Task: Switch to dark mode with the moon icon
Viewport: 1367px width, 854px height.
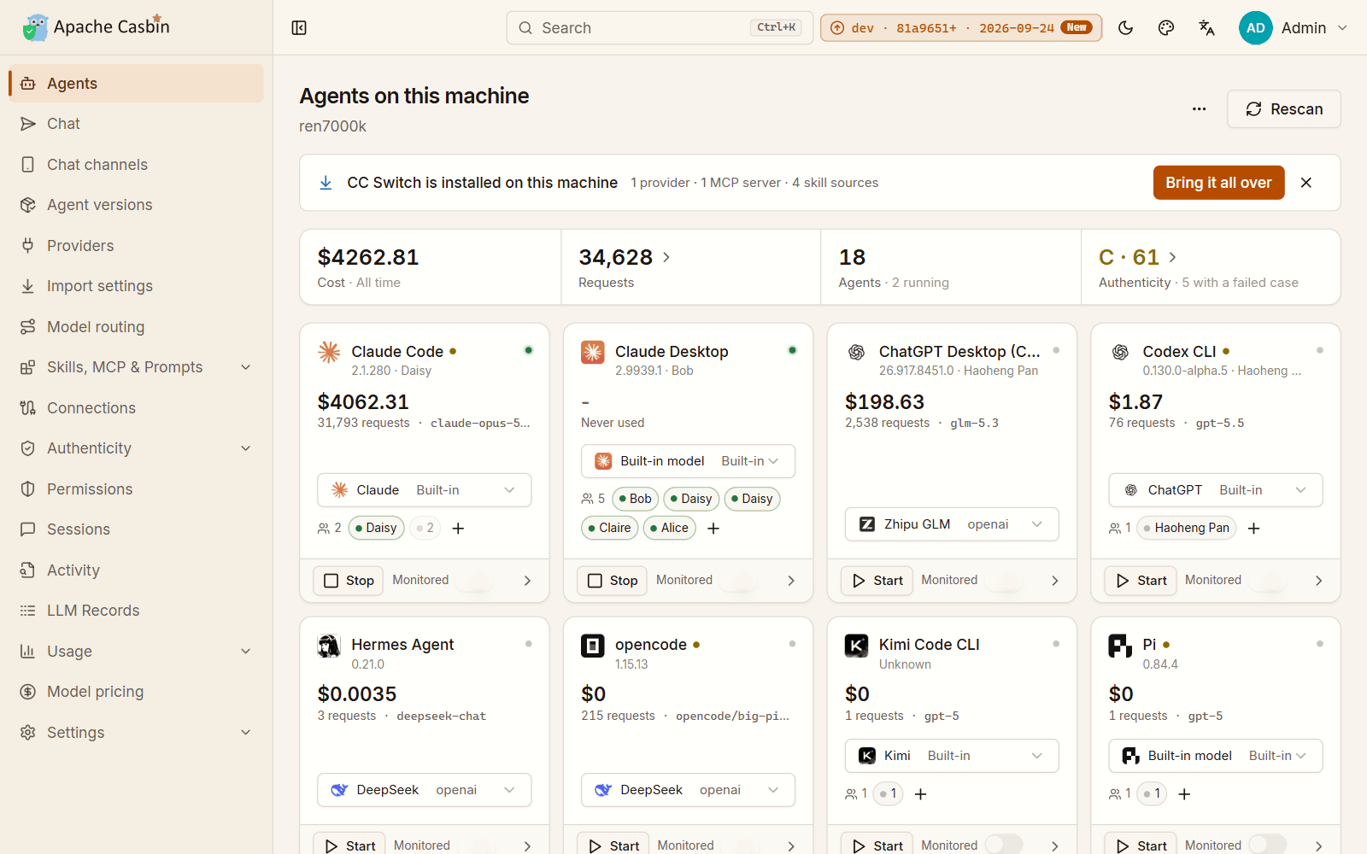Action: point(1126,28)
